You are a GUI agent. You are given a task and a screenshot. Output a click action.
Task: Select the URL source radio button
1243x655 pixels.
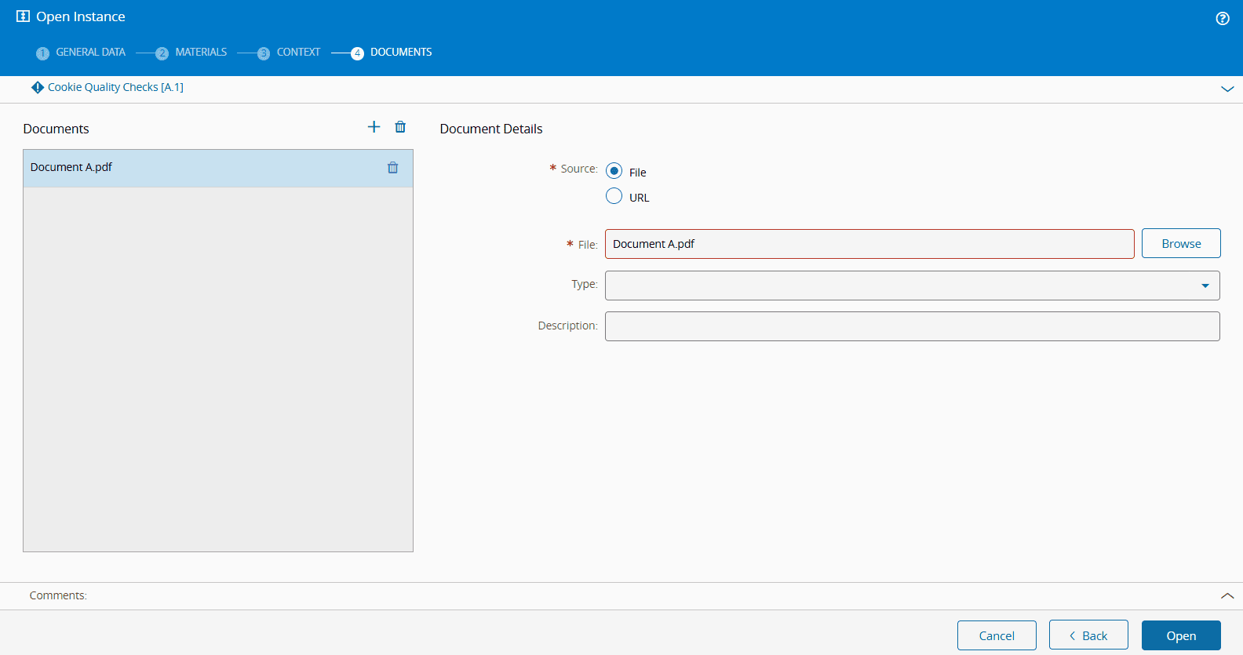(x=614, y=196)
